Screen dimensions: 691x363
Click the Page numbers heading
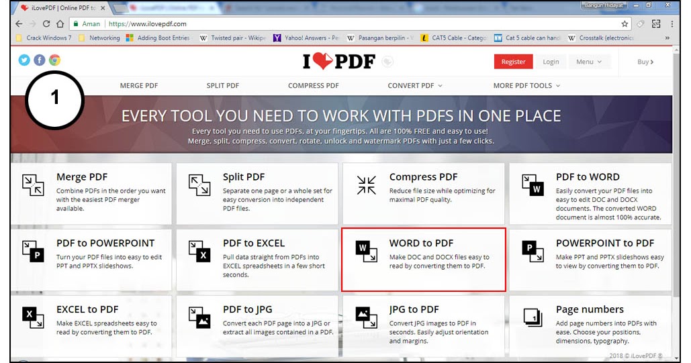click(x=590, y=309)
